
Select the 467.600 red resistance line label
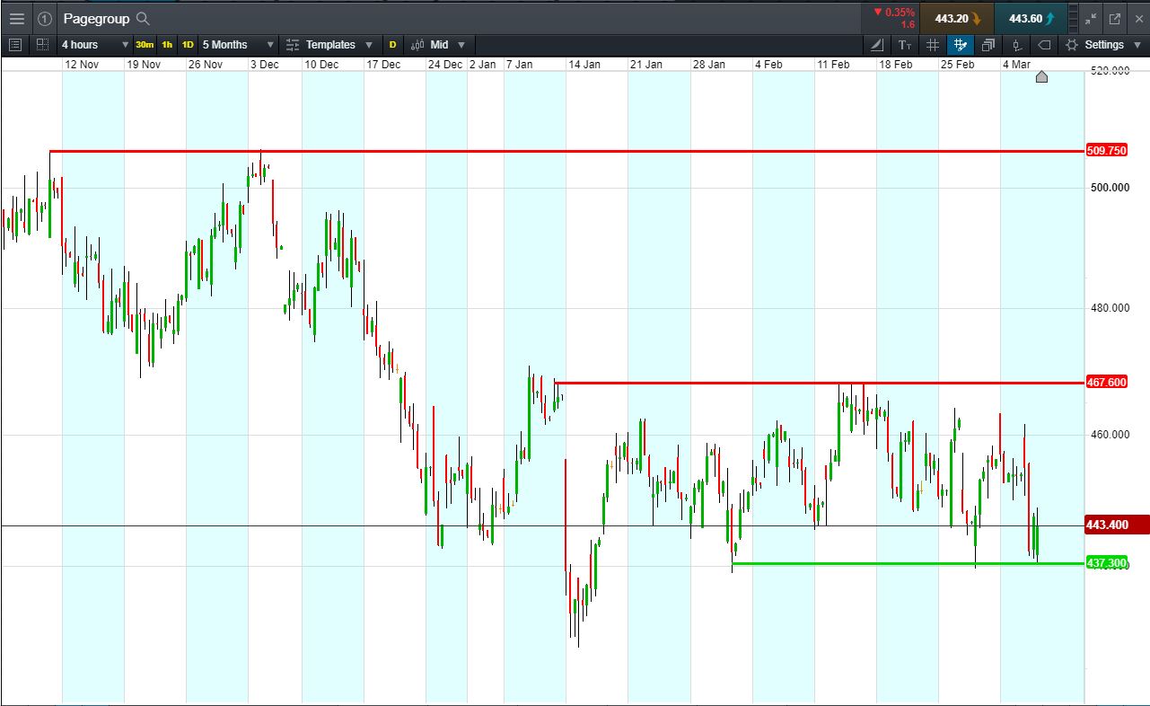1106,383
